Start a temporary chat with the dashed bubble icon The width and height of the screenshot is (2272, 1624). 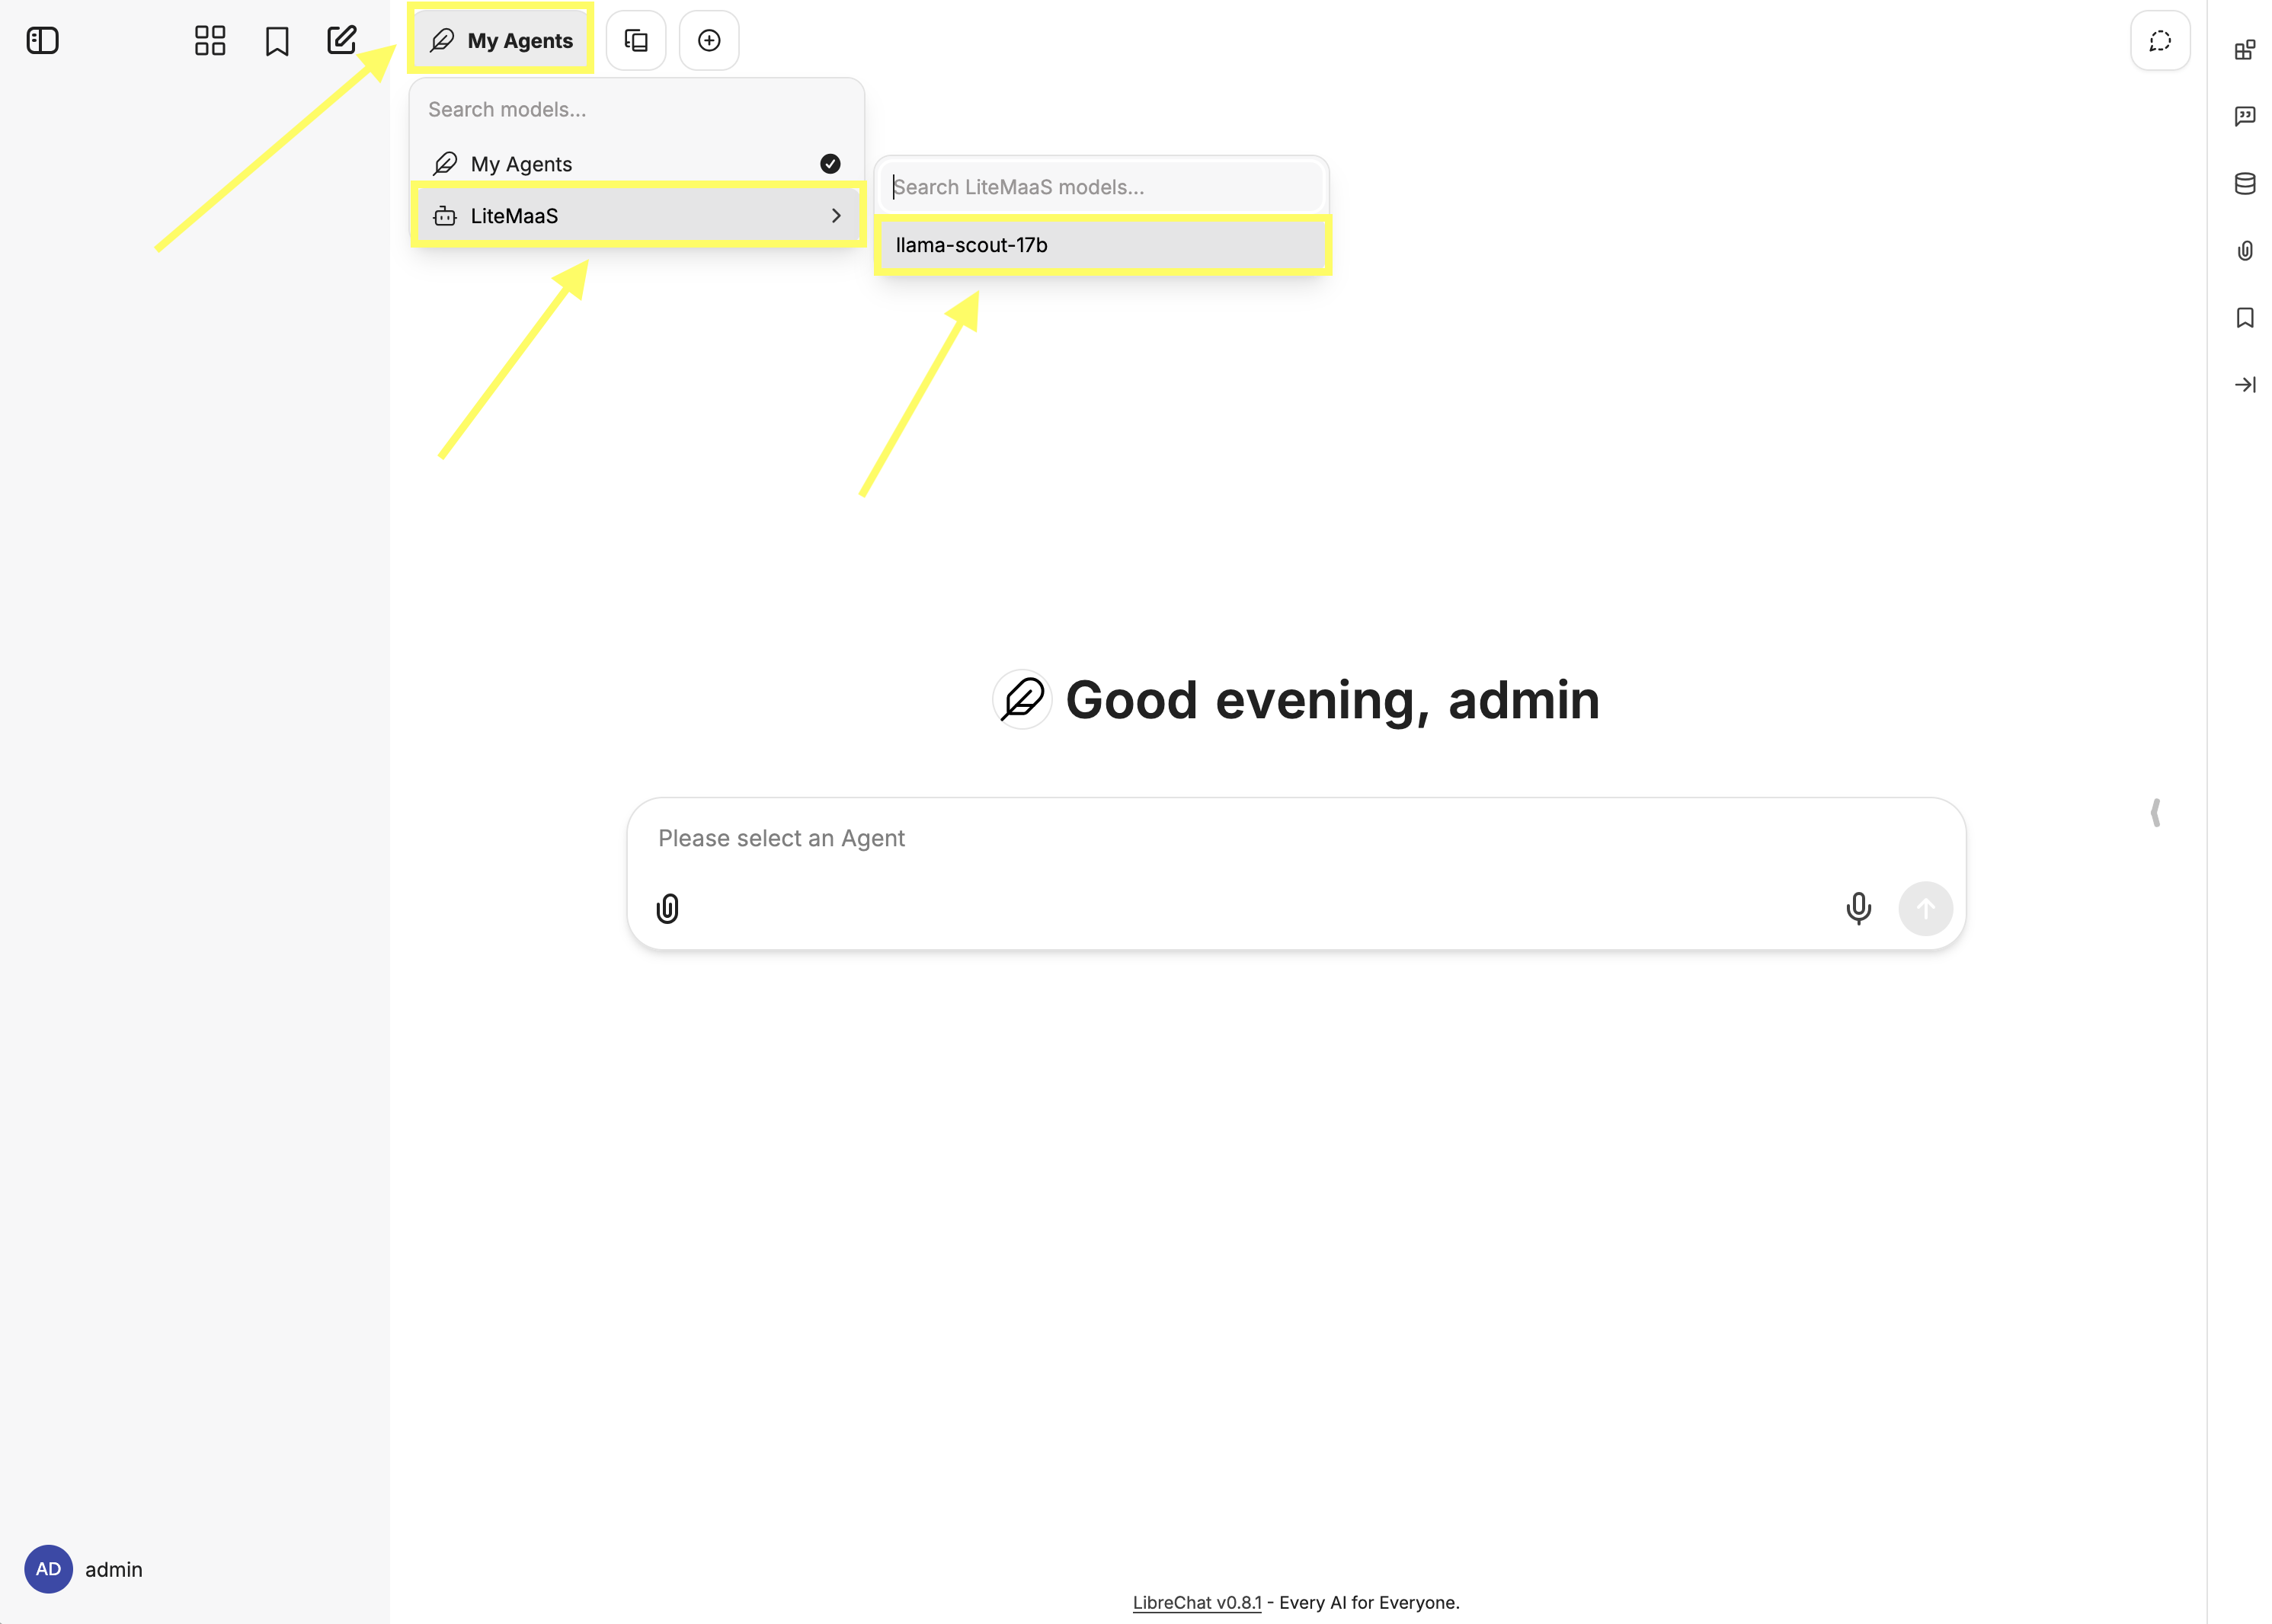click(2160, 40)
